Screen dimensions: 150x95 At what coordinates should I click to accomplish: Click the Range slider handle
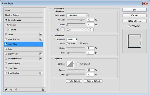point(76,70)
